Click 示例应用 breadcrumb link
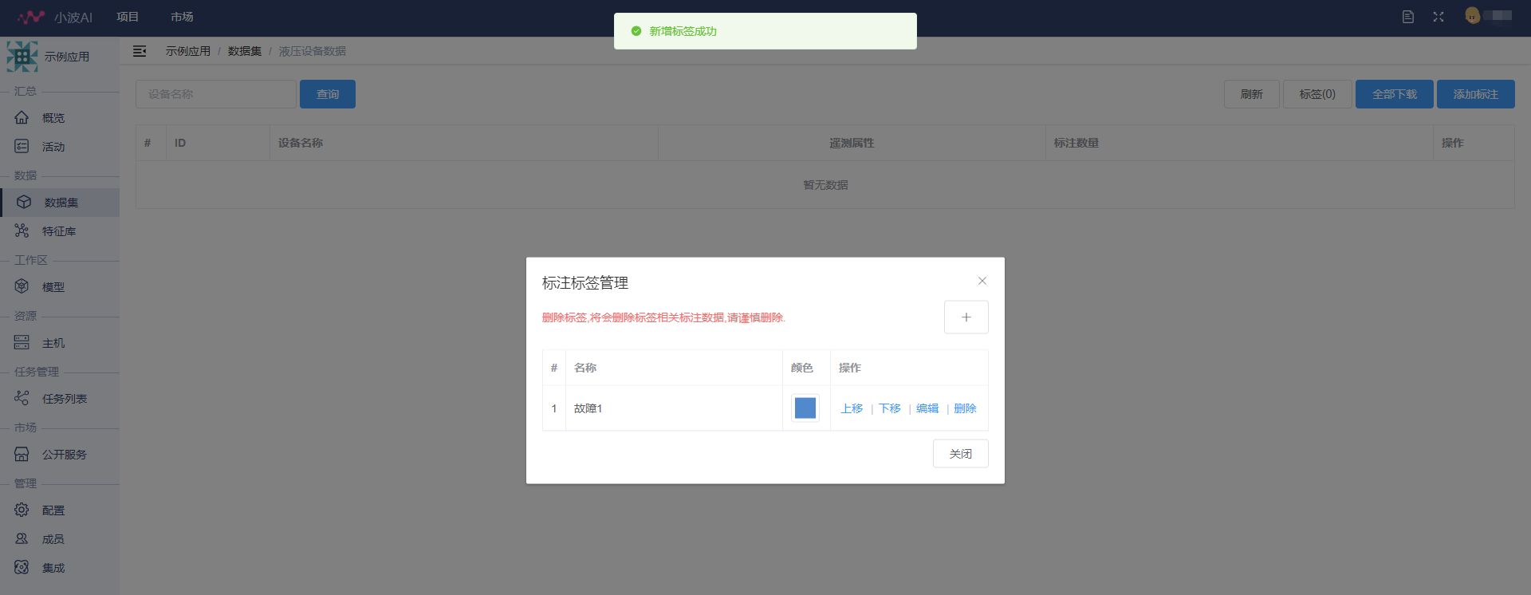The width and height of the screenshot is (1531, 595). coord(188,51)
